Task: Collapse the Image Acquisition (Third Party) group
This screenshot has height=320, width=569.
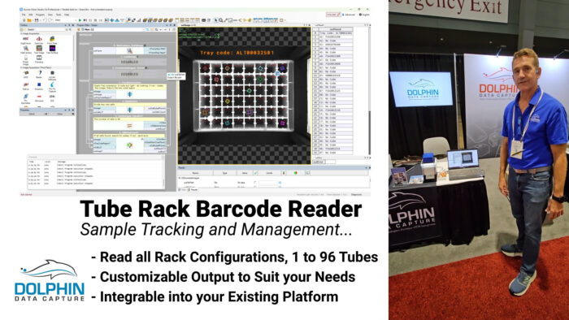Action: tap(21, 67)
